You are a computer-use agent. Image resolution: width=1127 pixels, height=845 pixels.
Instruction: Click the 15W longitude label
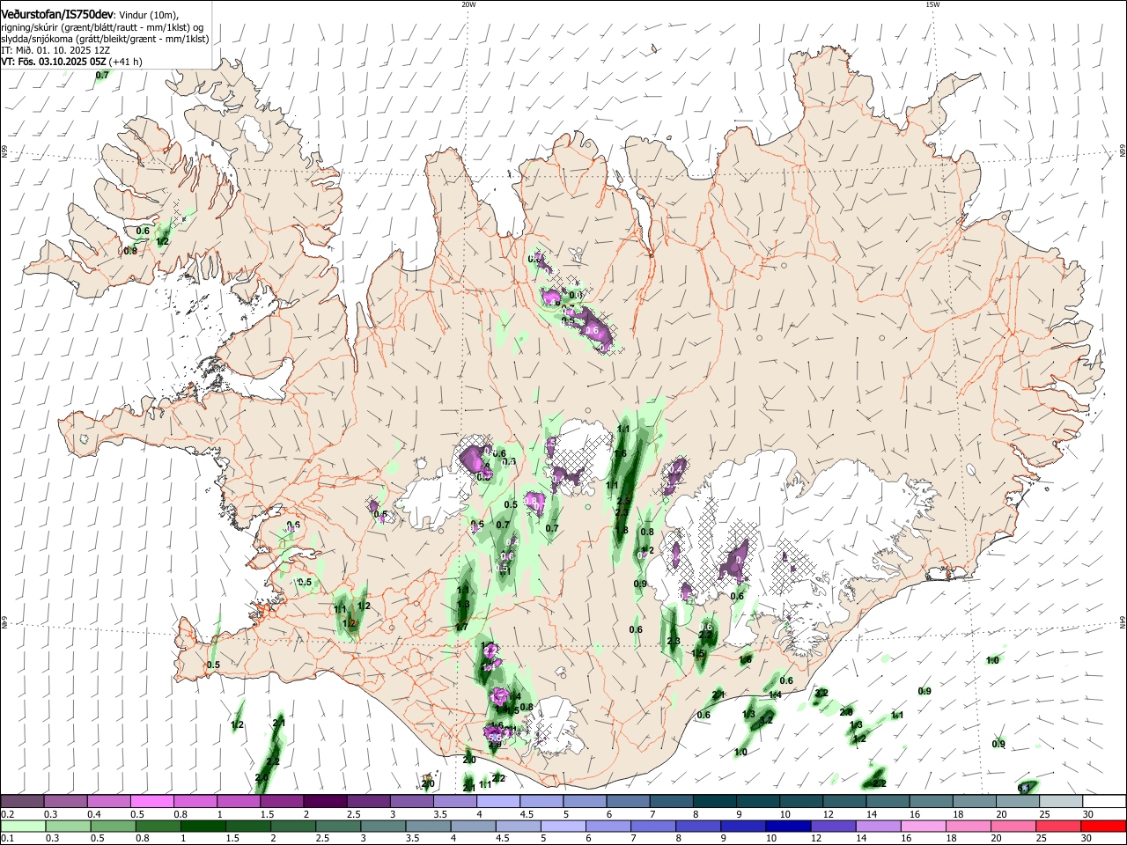point(932,4)
